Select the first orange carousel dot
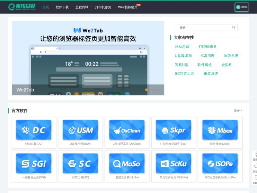257x193 pixels. pos(146,90)
